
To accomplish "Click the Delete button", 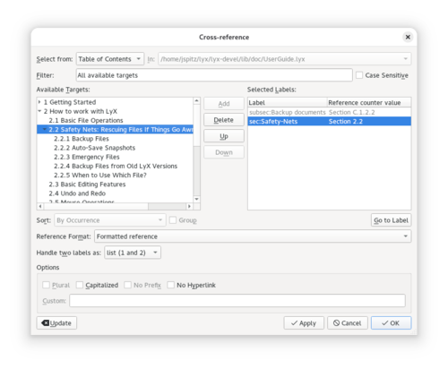I will click(224, 120).
